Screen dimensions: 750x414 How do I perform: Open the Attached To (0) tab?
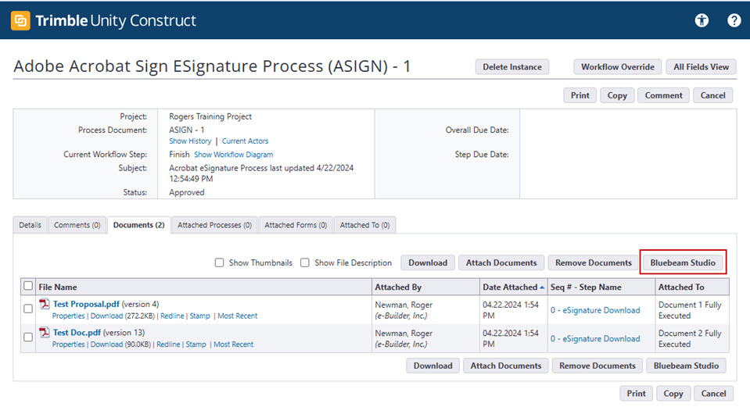[364, 225]
